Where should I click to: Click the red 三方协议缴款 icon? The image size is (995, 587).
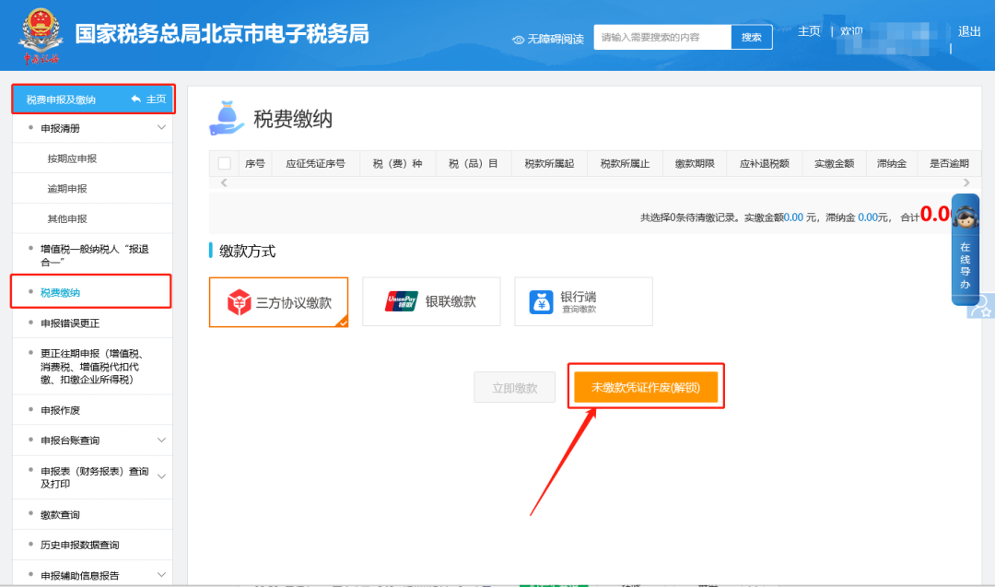(x=240, y=302)
